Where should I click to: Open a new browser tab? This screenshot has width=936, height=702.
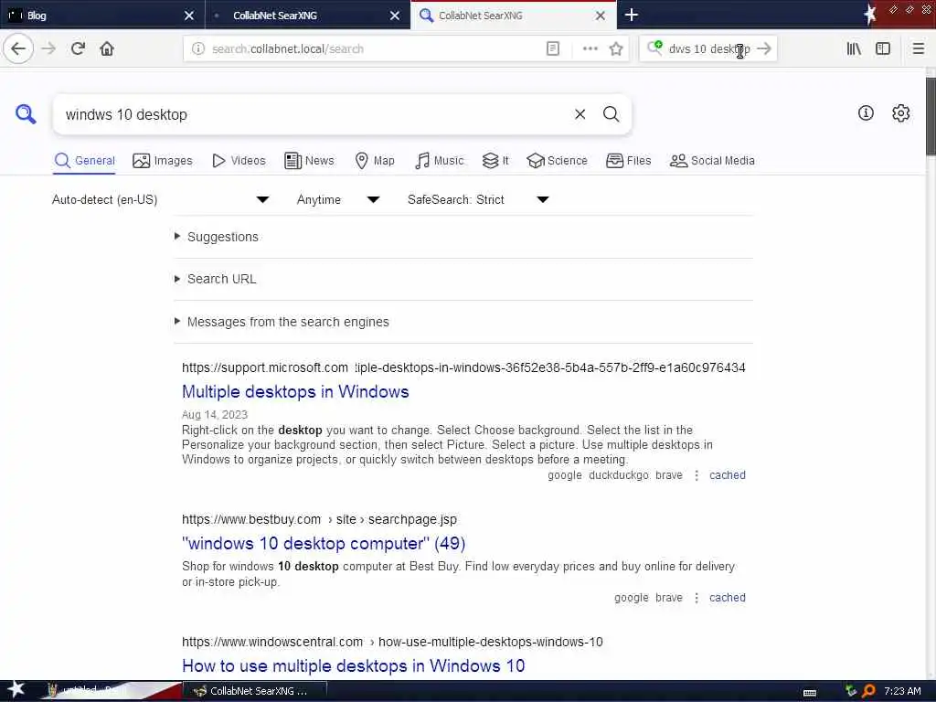(x=631, y=15)
